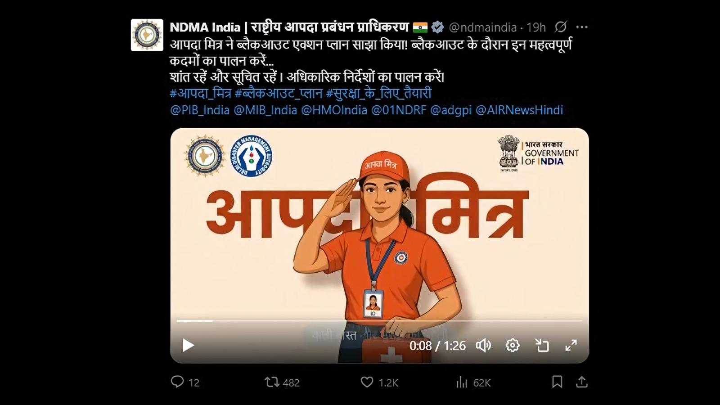Open video settings gear icon

pyautogui.click(x=513, y=345)
